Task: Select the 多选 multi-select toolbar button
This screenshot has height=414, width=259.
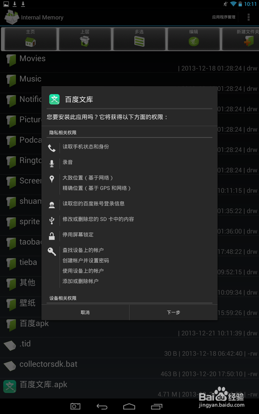Action: [139, 39]
